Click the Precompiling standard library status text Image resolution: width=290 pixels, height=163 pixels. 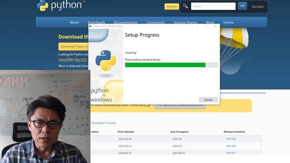tap(143, 60)
